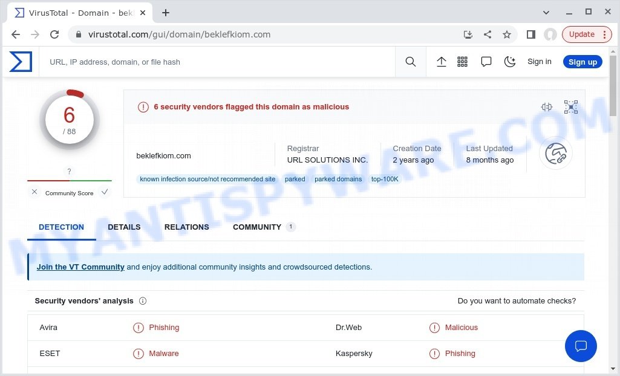Click the install app icon in address bar
The height and width of the screenshot is (376, 620).
[468, 34]
